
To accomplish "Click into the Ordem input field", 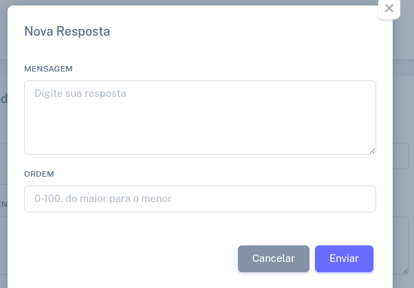I will click(199, 199).
